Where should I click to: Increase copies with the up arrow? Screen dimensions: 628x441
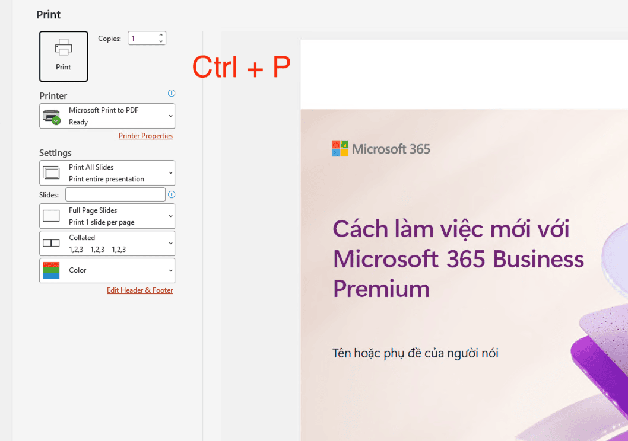point(161,35)
